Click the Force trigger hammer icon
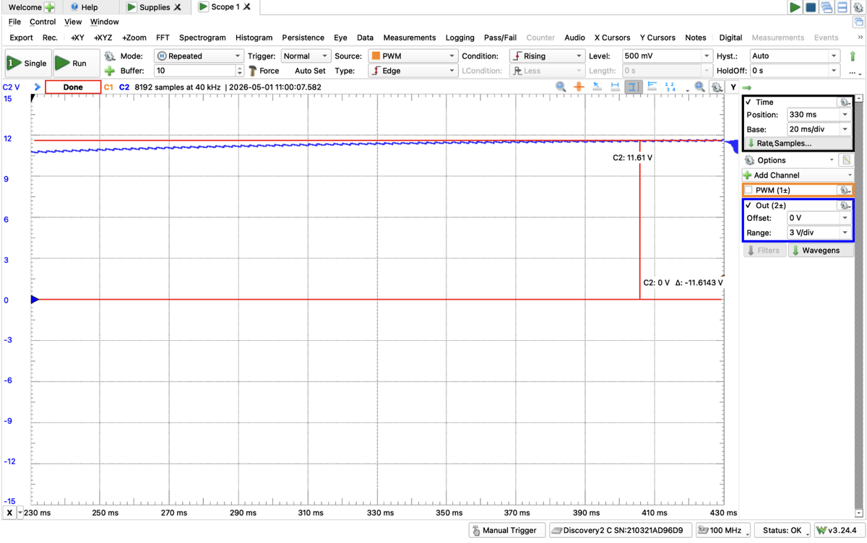Screen dimensions: 867x543 click(x=253, y=71)
